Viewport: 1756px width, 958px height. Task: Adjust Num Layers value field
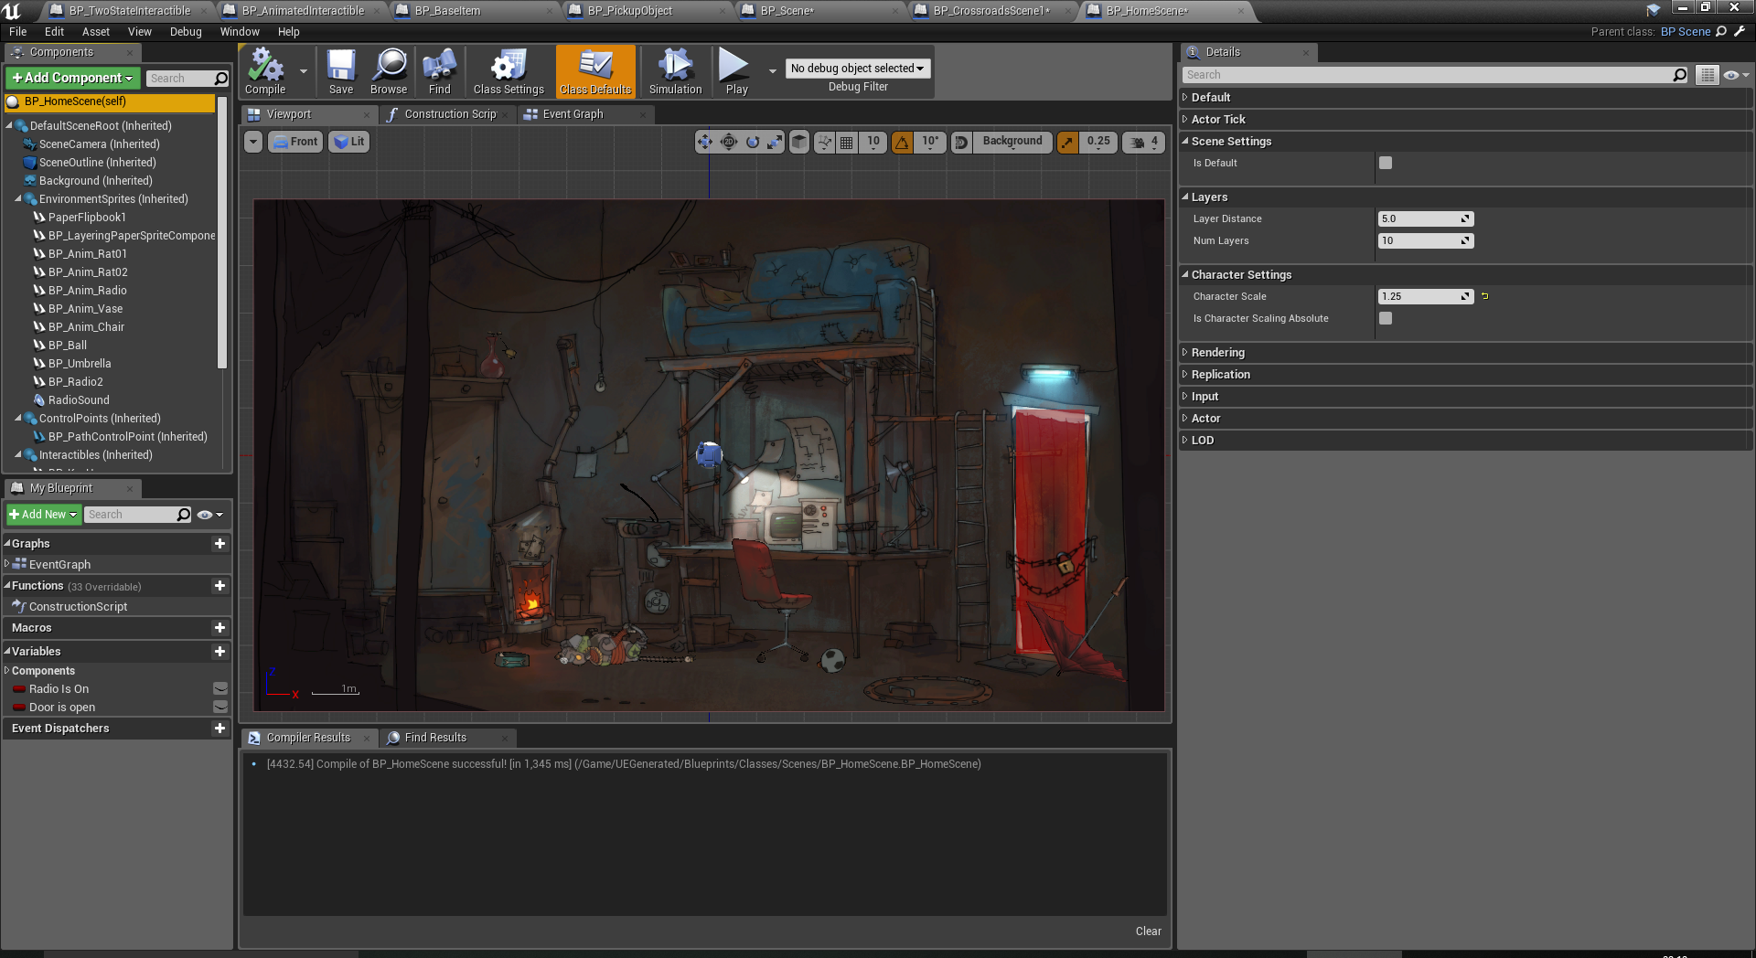(x=1425, y=240)
